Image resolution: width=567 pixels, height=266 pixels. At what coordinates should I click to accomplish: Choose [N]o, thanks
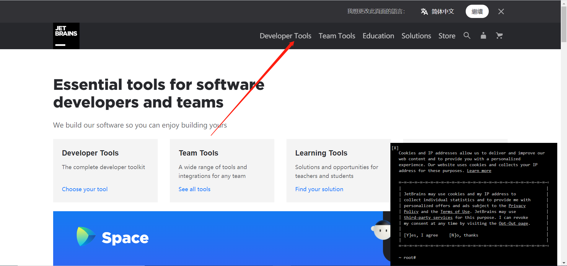464,235
